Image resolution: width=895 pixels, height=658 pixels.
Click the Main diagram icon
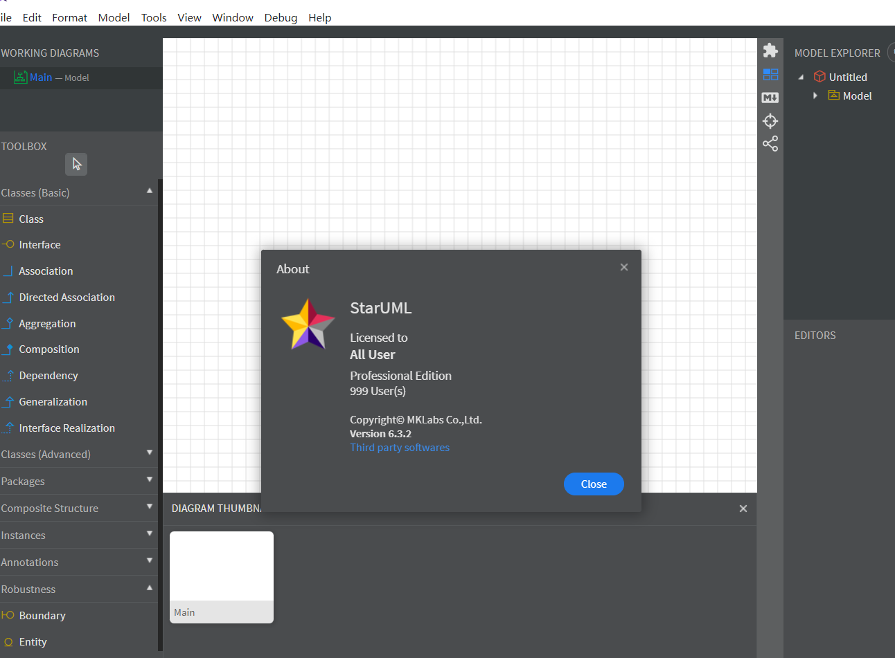click(21, 77)
